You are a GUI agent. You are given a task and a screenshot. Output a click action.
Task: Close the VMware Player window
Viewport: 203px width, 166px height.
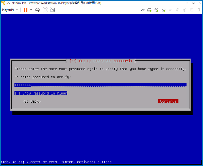point(199,3)
